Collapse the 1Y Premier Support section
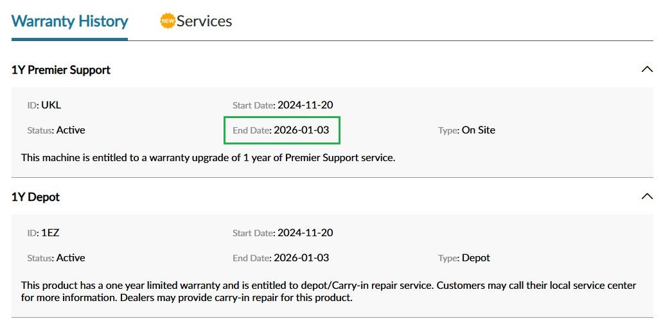663x328 pixels. coord(647,69)
